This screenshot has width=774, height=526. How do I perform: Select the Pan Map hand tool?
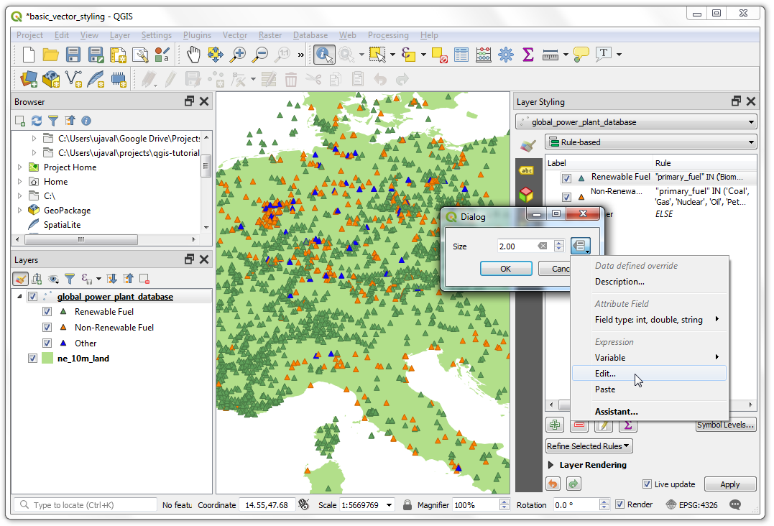coord(193,55)
